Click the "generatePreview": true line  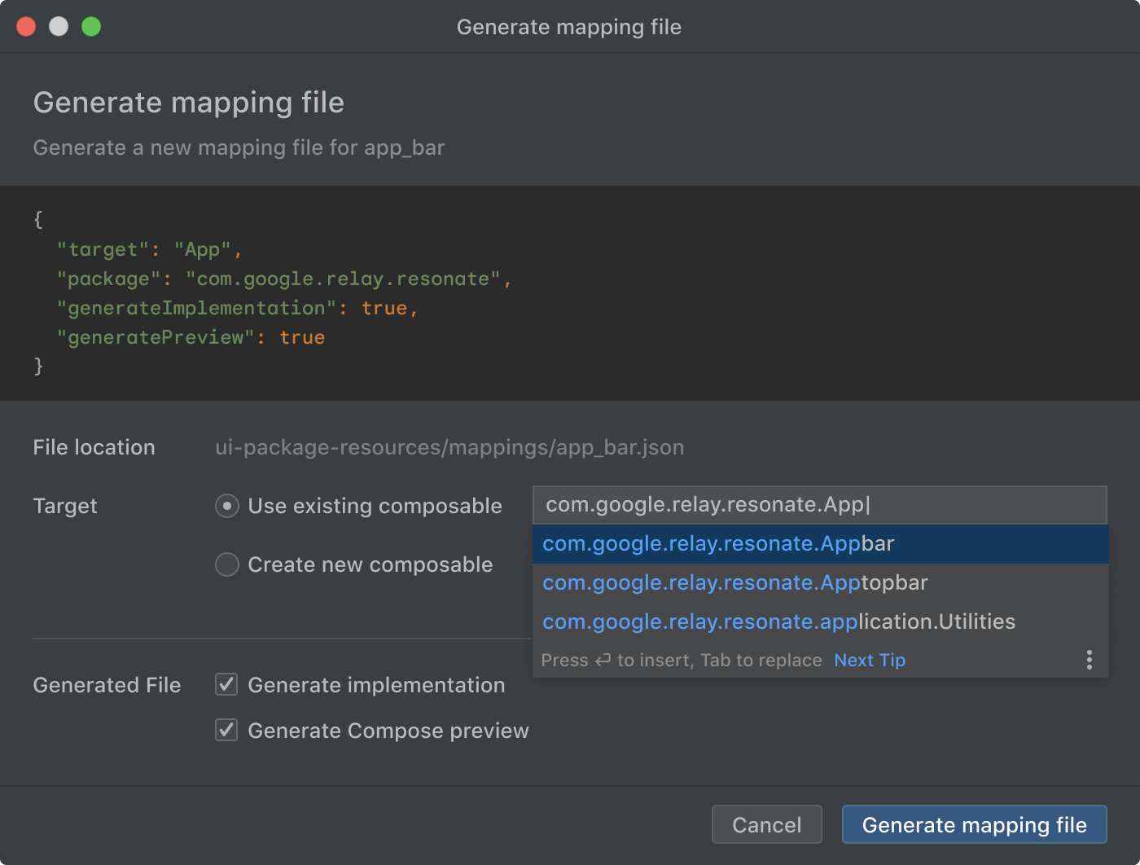tap(191, 337)
